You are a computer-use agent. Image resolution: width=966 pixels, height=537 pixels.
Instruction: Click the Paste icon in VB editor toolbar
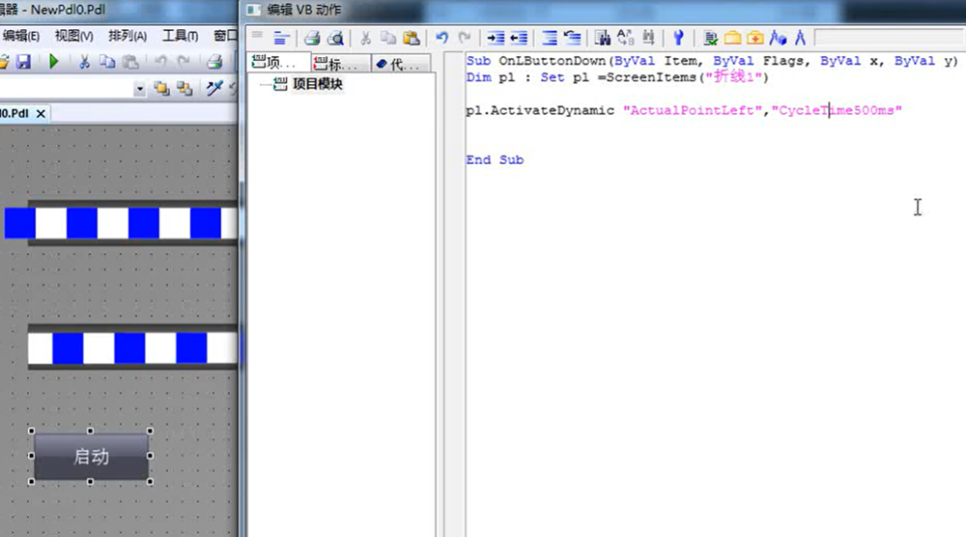point(411,39)
